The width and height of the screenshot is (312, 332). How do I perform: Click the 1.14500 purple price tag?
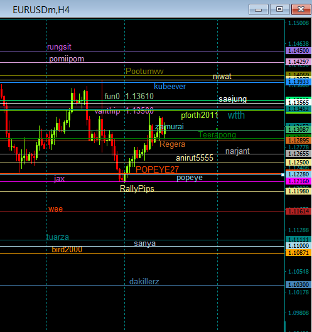[x=298, y=51]
